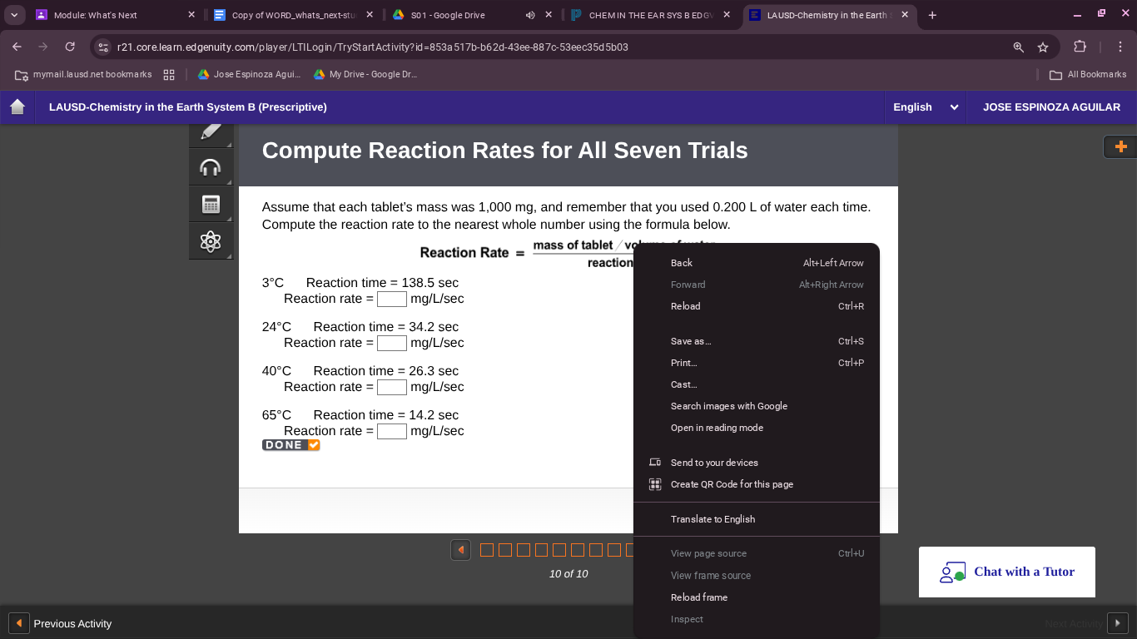The height and width of the screenshot is (639, 1137).
Task: Click the zoom icon in the address bar
Action: 1018,47
